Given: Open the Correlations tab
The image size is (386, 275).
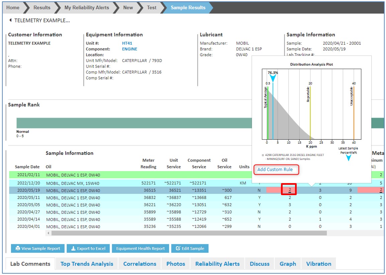Looking at the screenshot, I should click(139, 264).
